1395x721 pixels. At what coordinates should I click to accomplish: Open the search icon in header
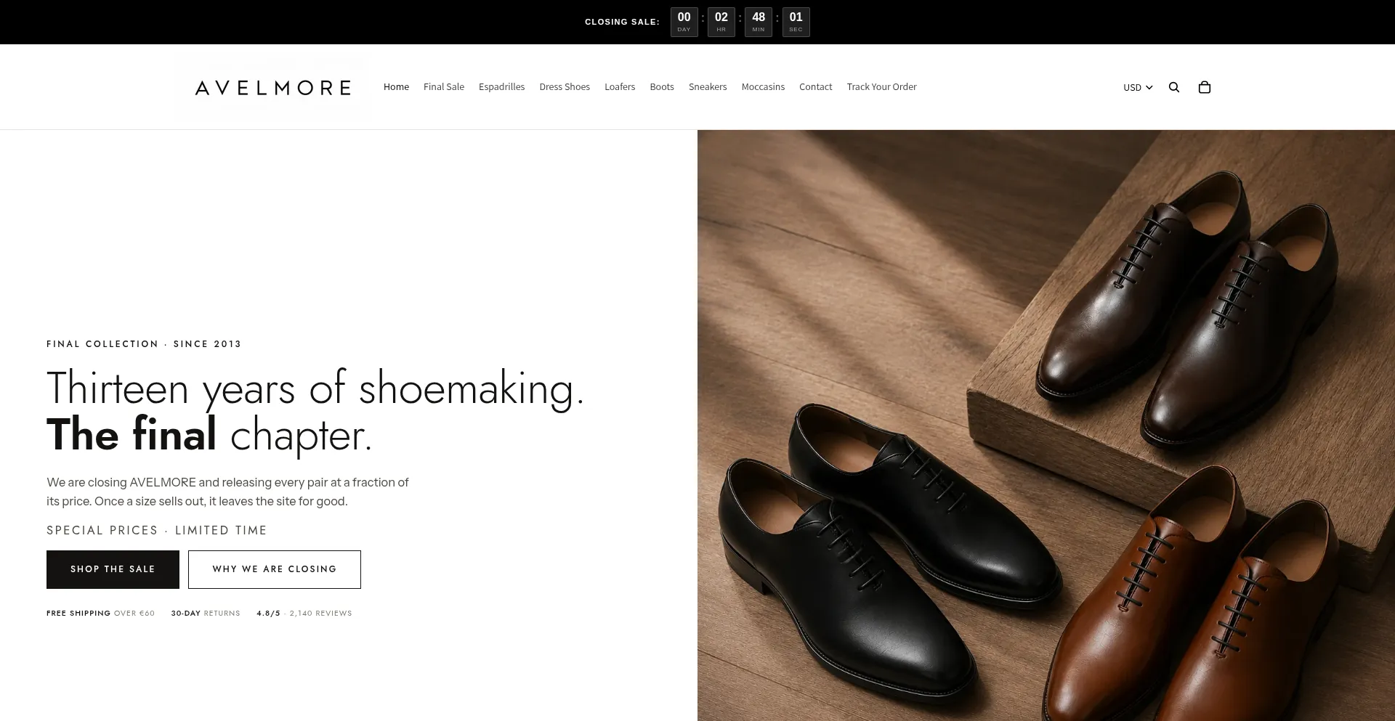click(1173, 87)
